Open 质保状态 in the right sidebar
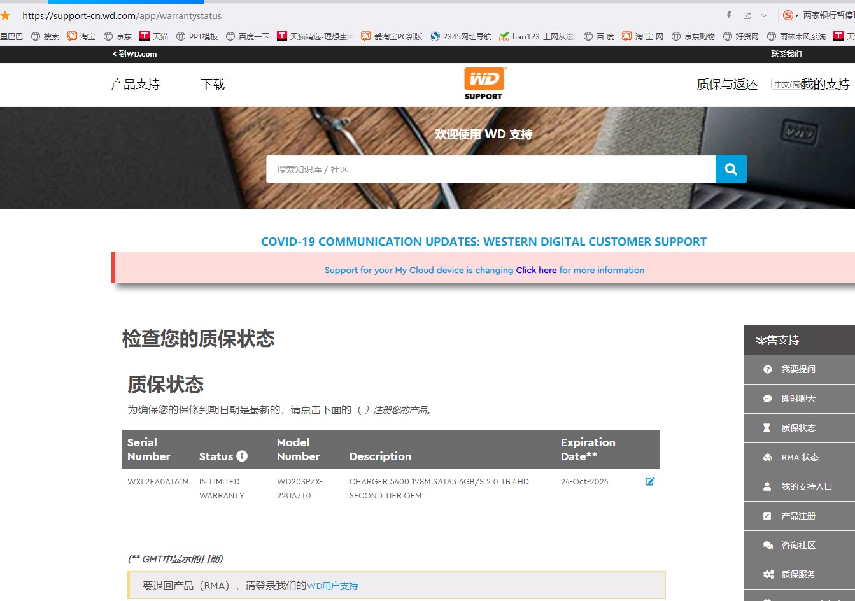The image size is (855, 601). coord(800,428)
